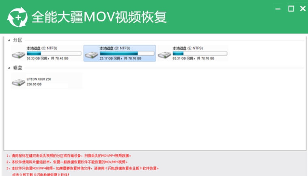Click the 236.00 GB disk size text
The height and width of the screenshot is (176, 308).
click(34, 85)
